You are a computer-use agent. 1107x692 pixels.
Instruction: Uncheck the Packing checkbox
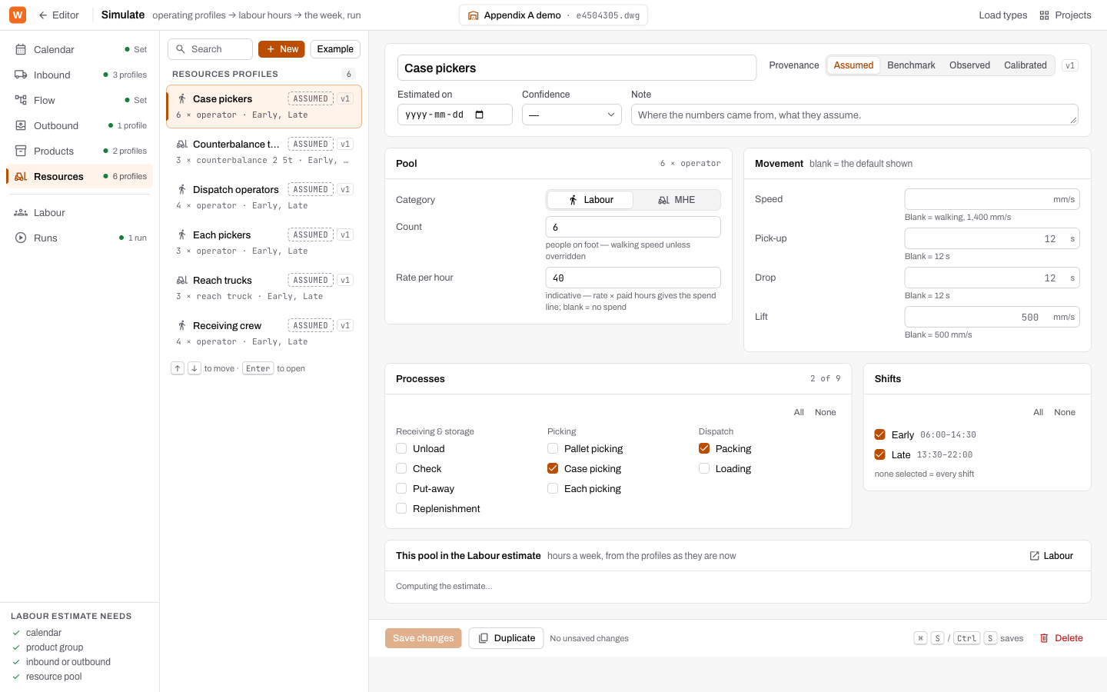(704, 448)
